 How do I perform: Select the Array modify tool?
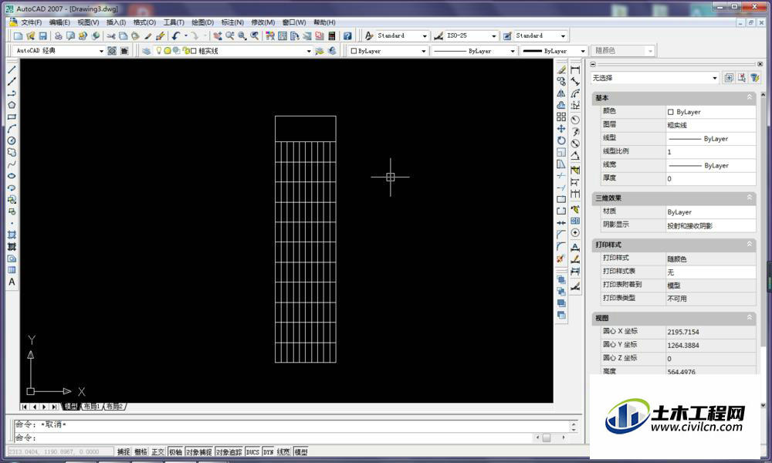561,117
